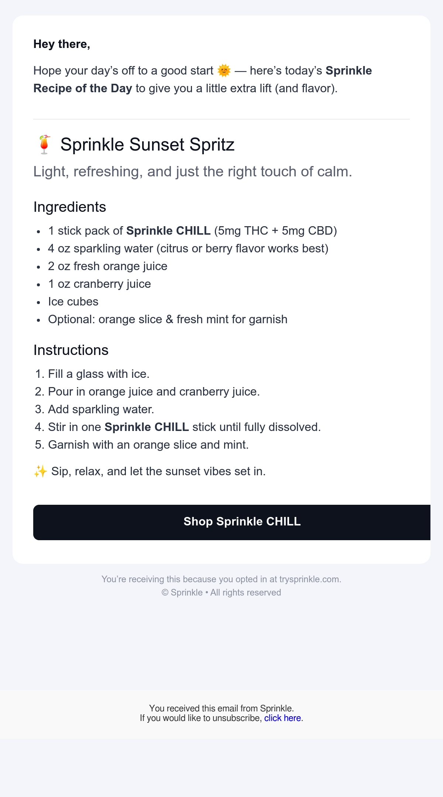The image size is (443, 797).
Task: Click the Ingredients section heading
Action: pyautogui.click(x=70, y=207)
